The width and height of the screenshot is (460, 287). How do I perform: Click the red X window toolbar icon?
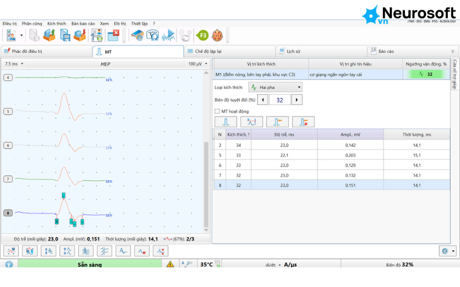113,36
